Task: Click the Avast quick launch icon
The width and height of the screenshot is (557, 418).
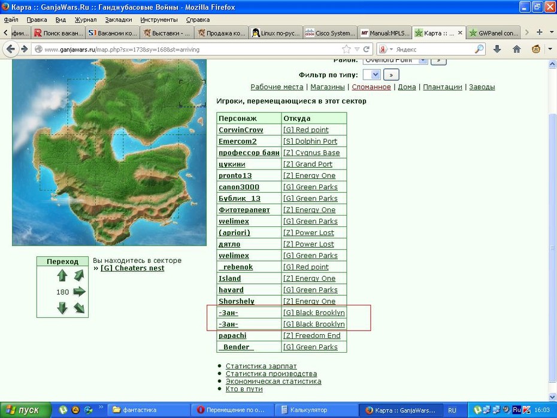Action: pos(75,410)
